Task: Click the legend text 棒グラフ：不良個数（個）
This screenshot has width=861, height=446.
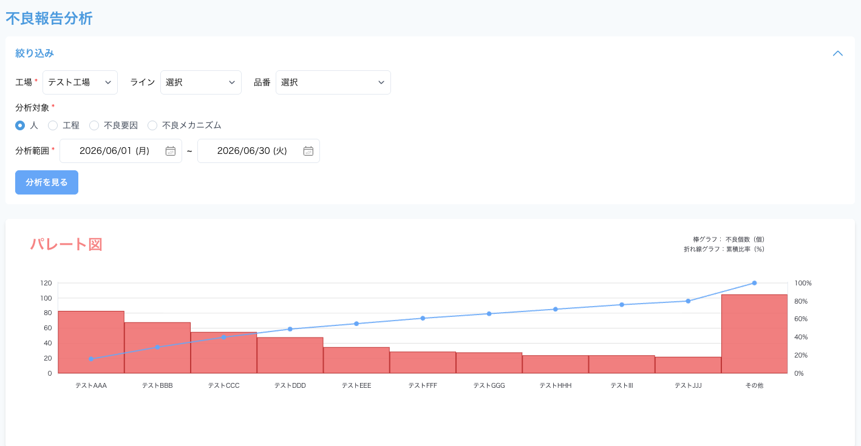Action: [x=729, y=239]
